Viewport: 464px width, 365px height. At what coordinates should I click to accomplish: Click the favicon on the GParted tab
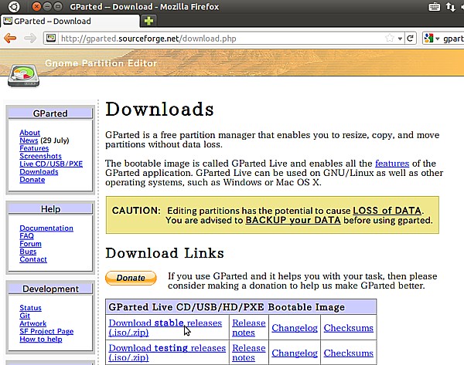point(8,21)
